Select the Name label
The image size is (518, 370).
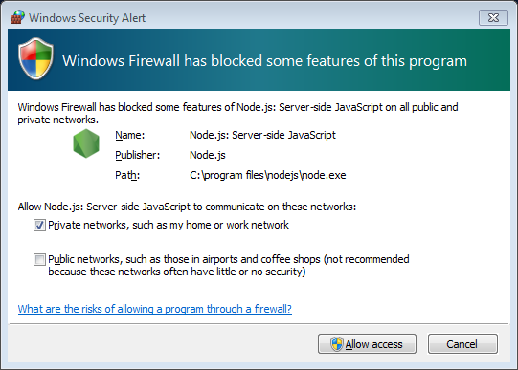(x=130, y=135)
